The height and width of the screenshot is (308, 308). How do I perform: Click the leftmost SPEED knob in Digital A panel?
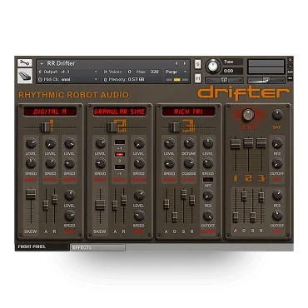point(31,163)
